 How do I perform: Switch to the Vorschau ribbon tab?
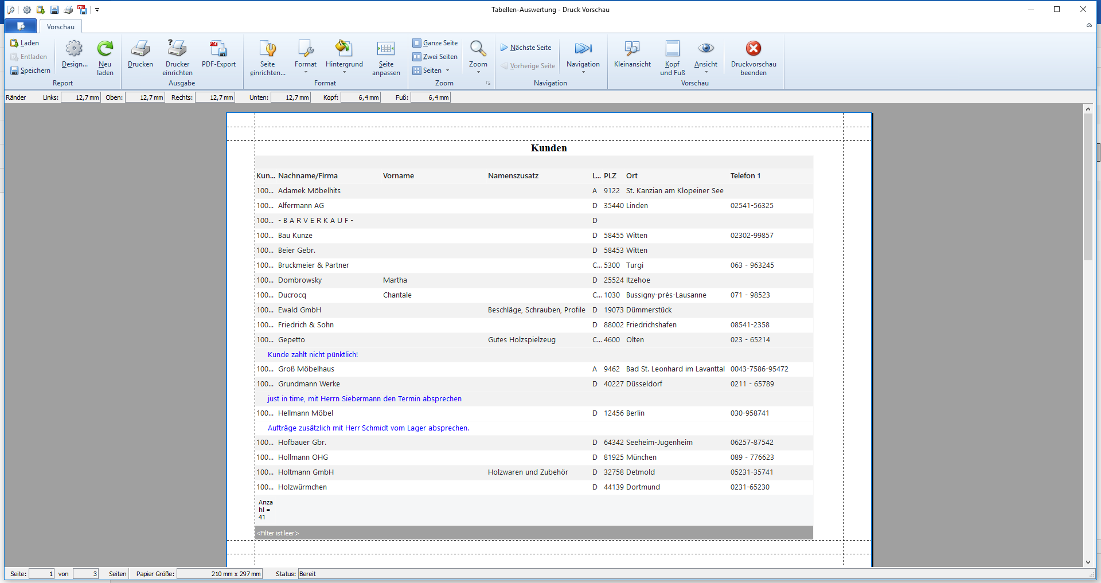tap(61, 27)
